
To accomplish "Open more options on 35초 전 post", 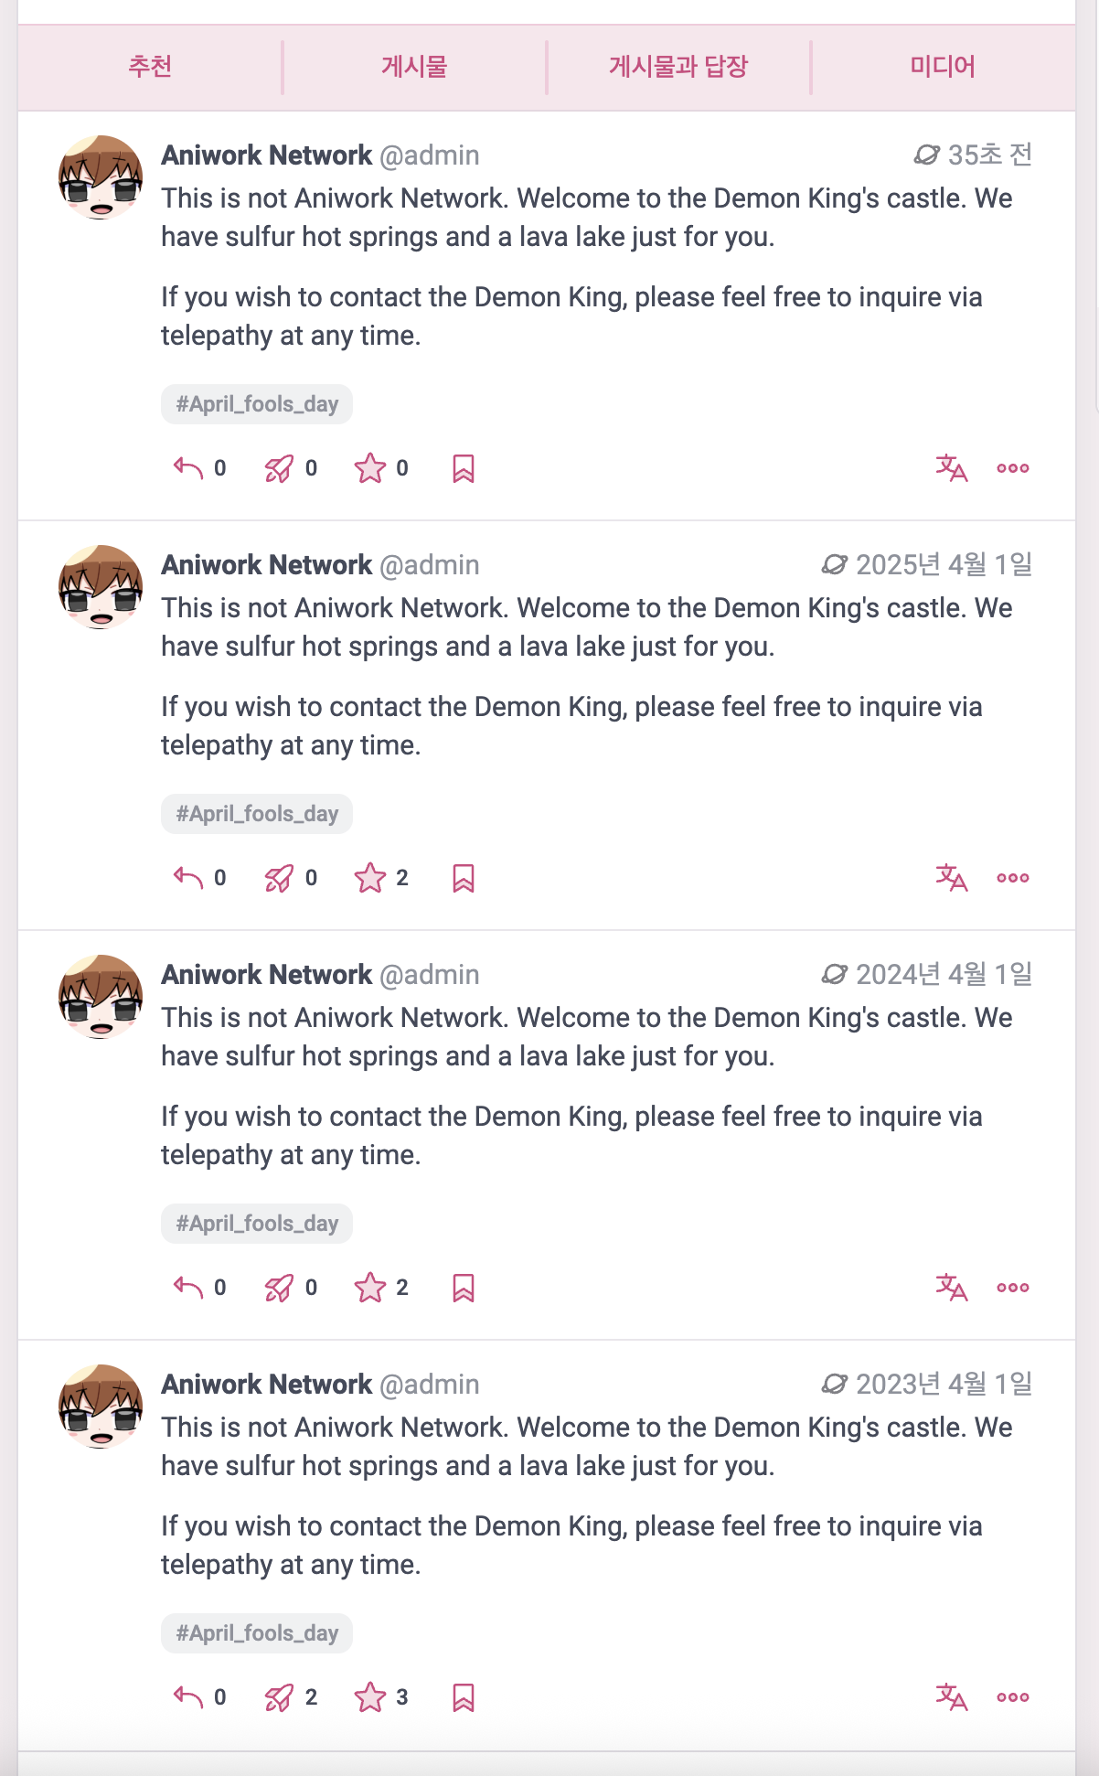I will [1013, 468].
